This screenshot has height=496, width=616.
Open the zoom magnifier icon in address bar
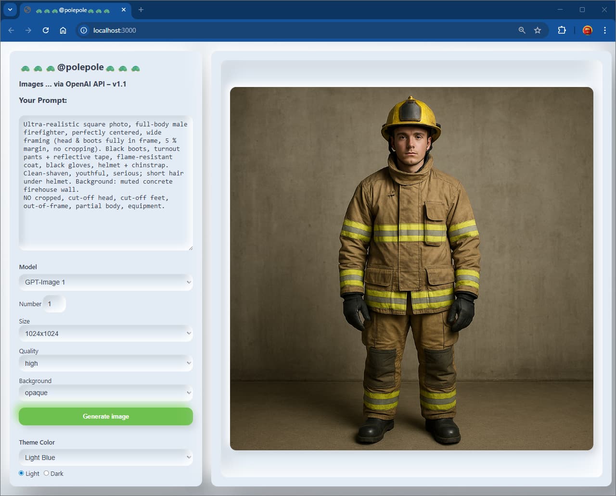point(522,30)
